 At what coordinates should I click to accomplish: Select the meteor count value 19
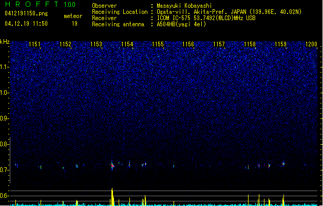[x=74, y=24]
